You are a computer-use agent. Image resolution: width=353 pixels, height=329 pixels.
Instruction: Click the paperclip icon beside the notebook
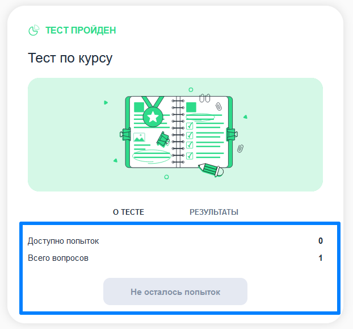coord(240,148)
